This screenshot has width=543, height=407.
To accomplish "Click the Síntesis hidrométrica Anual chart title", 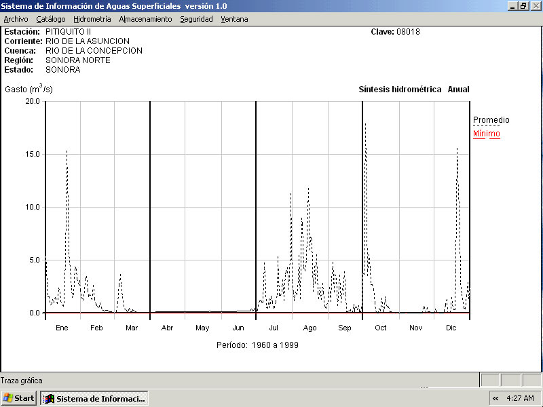I will tap(413, 90).
